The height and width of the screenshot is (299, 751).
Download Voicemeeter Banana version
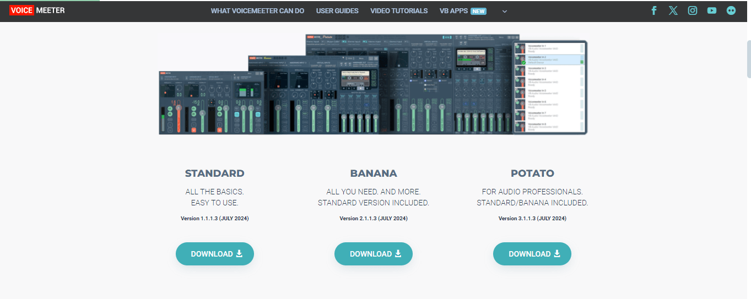374,254
